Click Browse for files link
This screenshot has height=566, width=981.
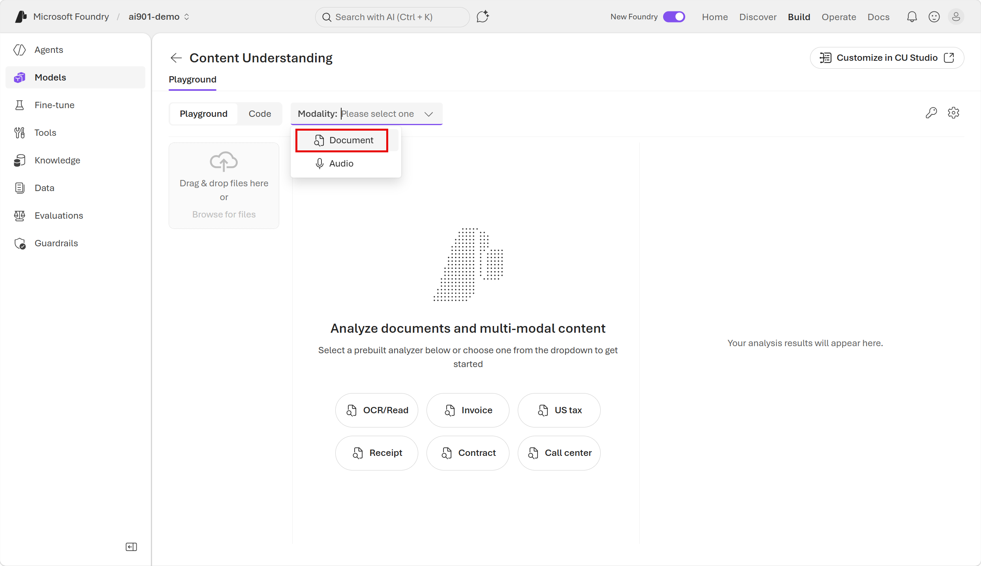point(224,214)
